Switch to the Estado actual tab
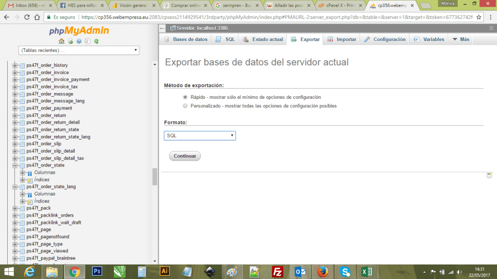497x279 pixels. coord(263,40)
